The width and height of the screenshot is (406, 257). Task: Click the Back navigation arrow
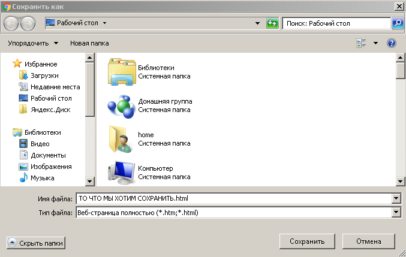click(11, 23)
